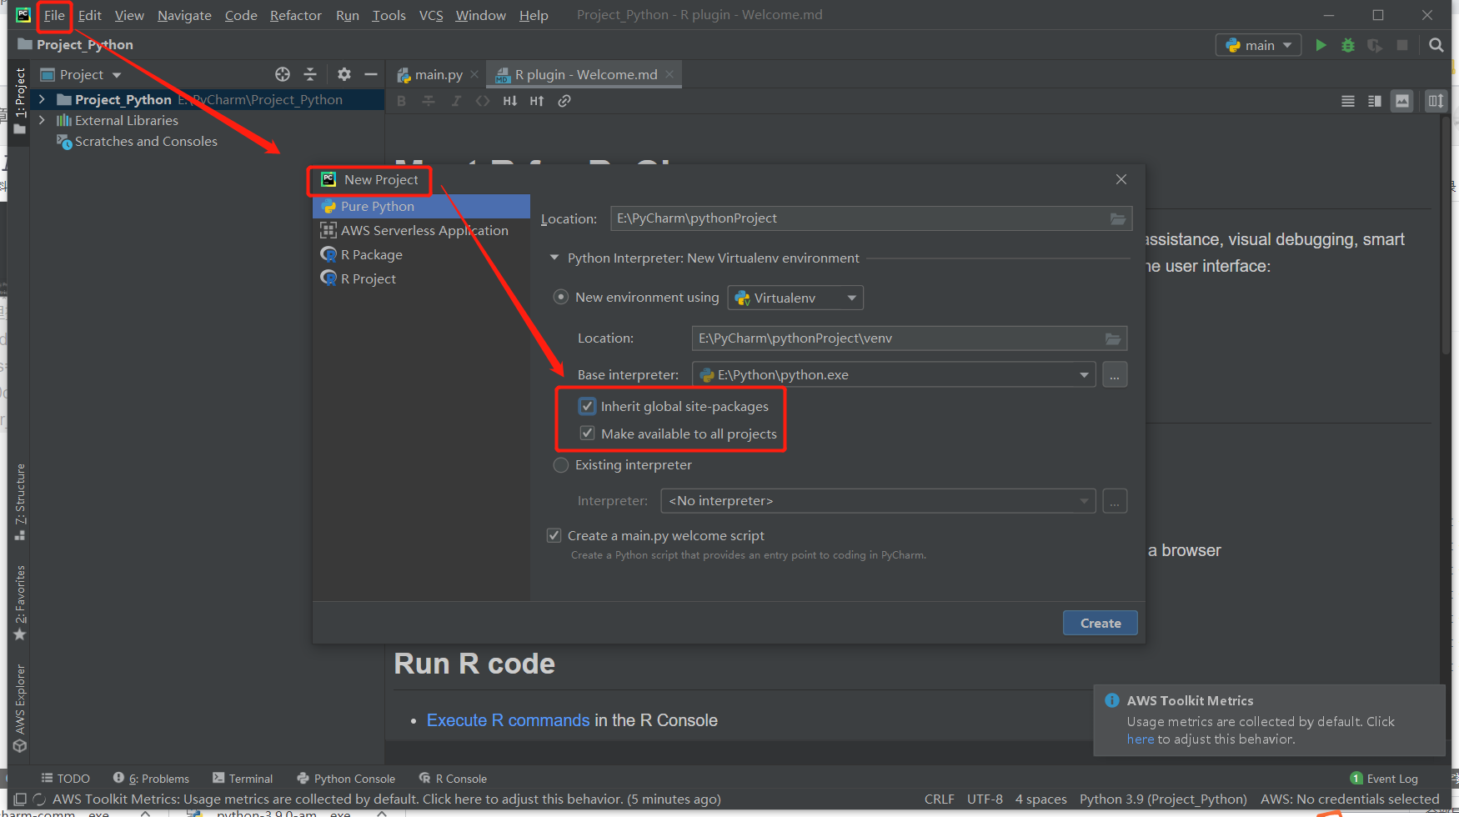Open Project view selector dropdown
Screen dimensions: 1459x817
pyautogui.click(x=82, y=74)
